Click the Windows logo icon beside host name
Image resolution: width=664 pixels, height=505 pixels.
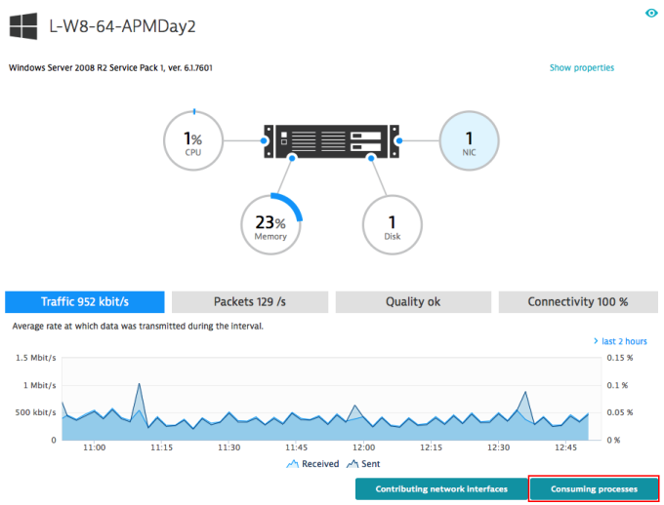coord(23,26)
